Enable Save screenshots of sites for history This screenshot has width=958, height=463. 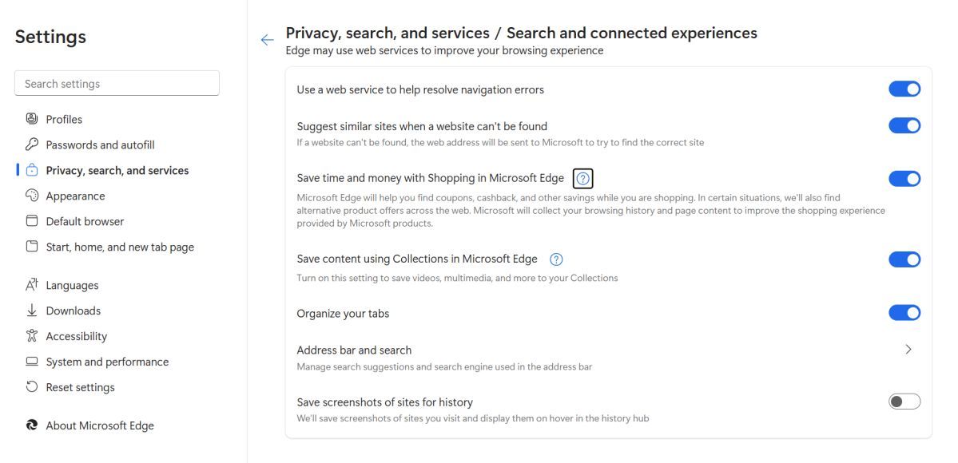904,402
